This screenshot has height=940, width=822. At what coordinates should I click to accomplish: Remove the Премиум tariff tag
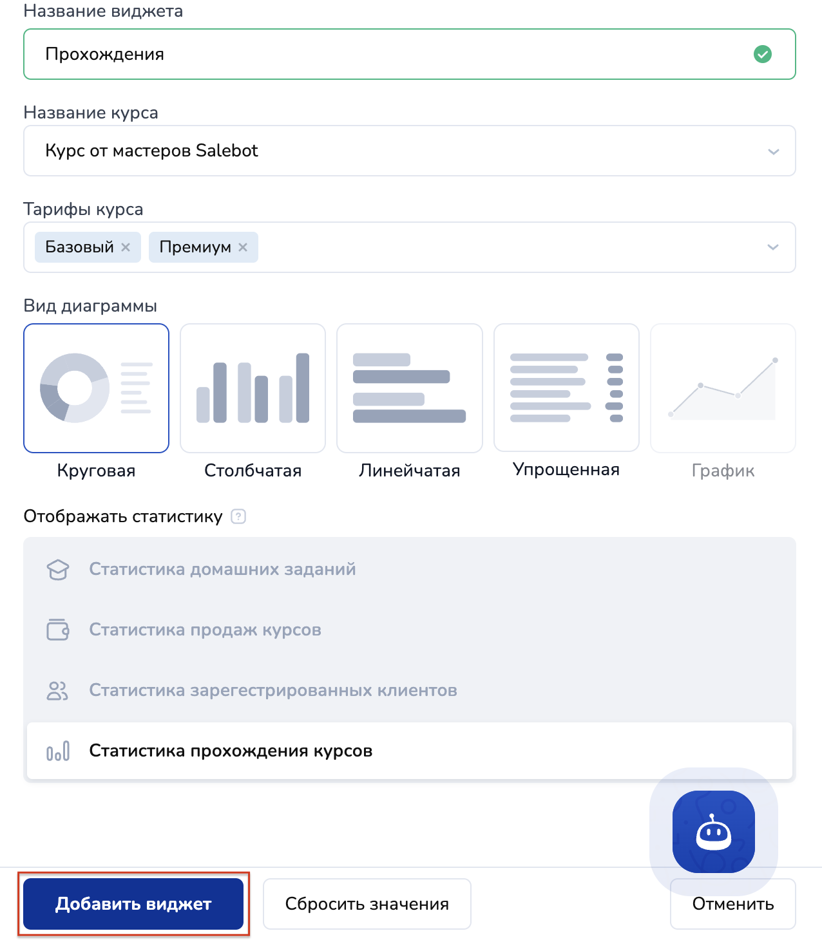[x=243, y=247]
